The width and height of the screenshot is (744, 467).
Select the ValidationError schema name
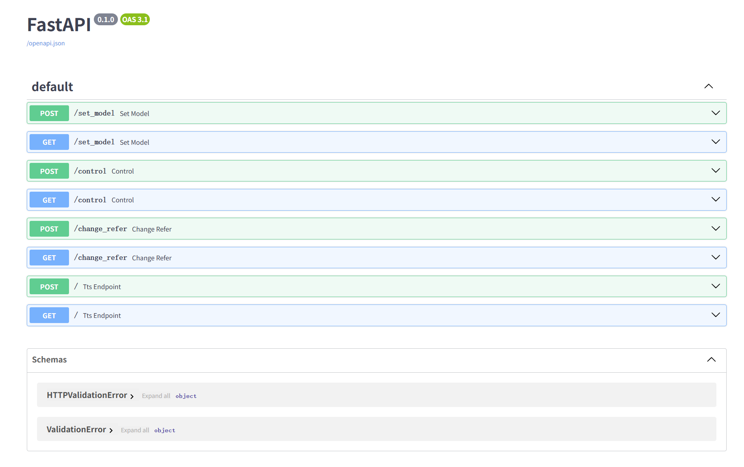[76, 430]
